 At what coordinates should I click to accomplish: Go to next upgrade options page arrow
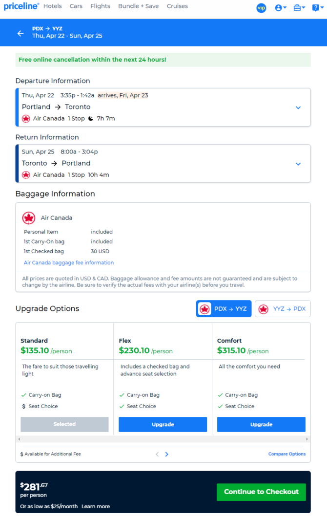click(x=166, y=454)
